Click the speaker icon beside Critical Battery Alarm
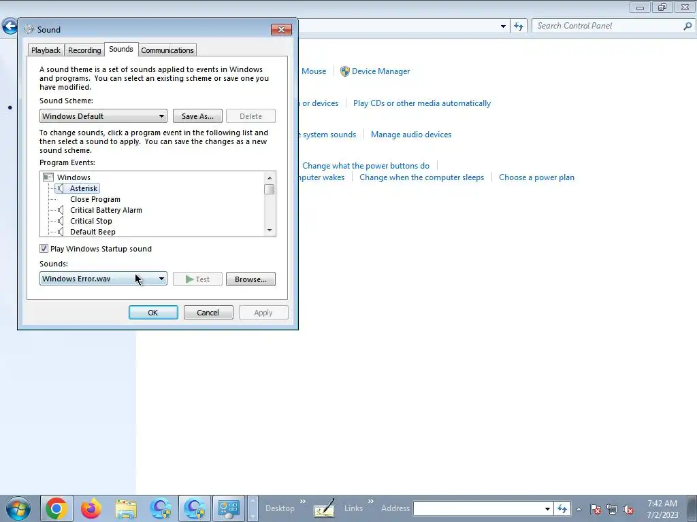Screen dimensions: 697x522 [61, 210]
